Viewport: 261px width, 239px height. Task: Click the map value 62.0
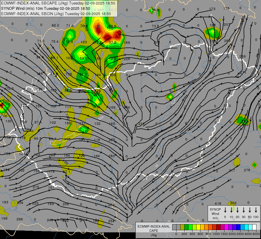[55, 25]
